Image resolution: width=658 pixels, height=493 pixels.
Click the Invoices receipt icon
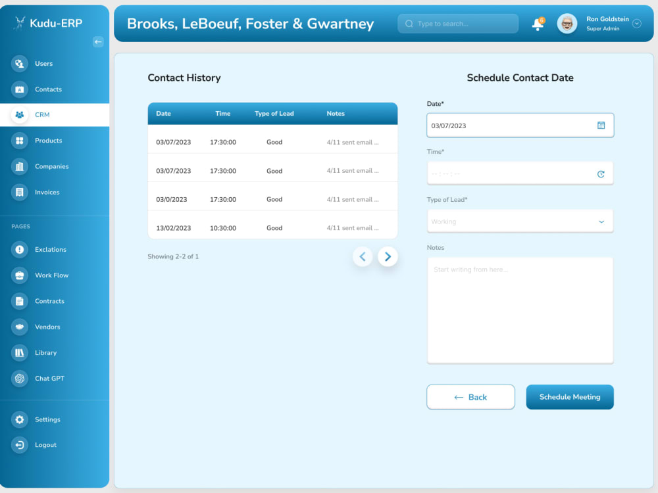pos(19,193)
